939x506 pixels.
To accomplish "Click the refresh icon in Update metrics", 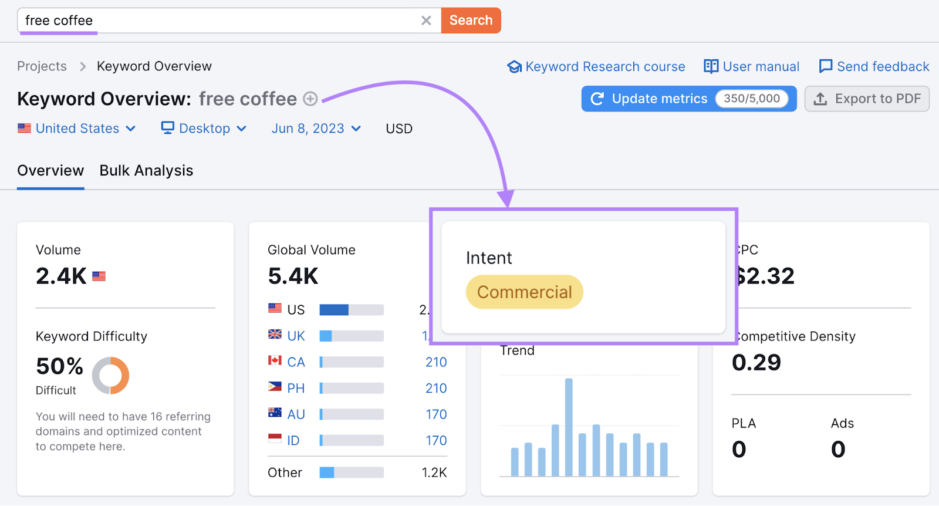I will (x=597, y=99).
